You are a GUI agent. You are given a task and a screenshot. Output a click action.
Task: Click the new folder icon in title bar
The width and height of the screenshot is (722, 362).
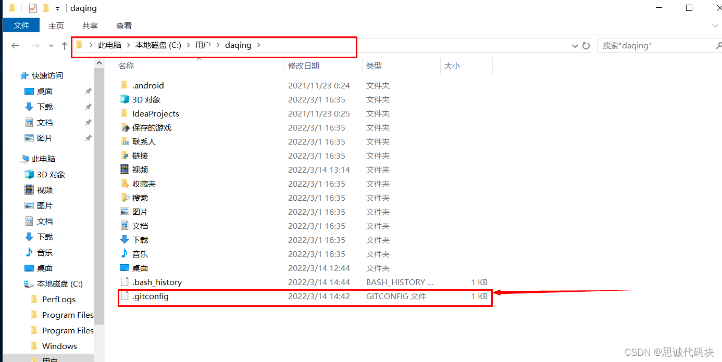point(46,8)
